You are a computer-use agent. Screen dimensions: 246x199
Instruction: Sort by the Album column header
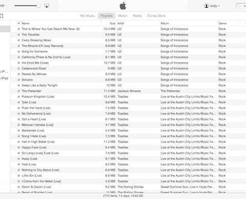click(165, 23)
